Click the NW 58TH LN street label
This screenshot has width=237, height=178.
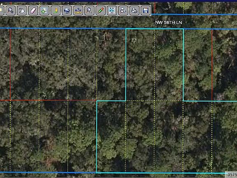pyautogui.click(x=169, y=23)
